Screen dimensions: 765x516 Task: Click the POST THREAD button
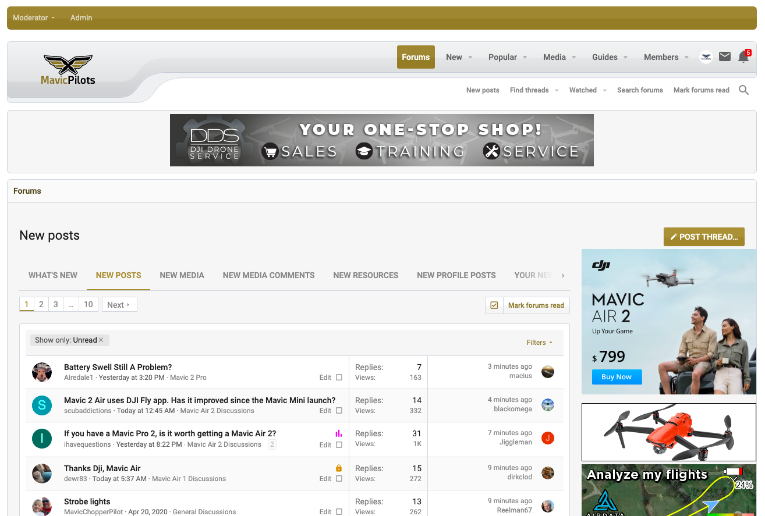pos(704,237)
